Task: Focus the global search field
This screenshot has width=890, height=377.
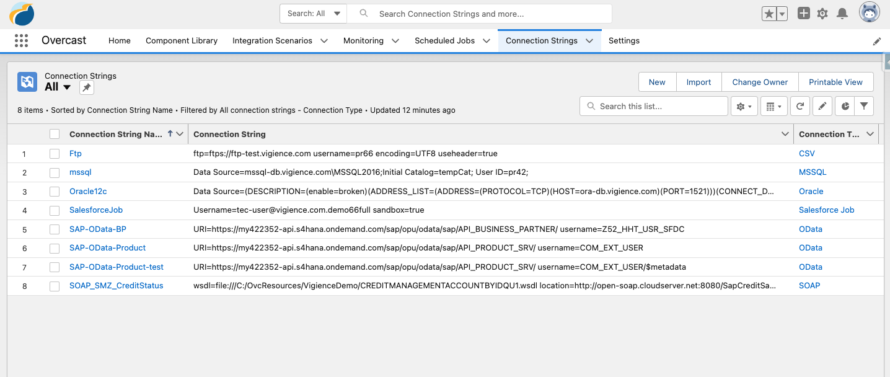Action: click(x=479, y=14)
